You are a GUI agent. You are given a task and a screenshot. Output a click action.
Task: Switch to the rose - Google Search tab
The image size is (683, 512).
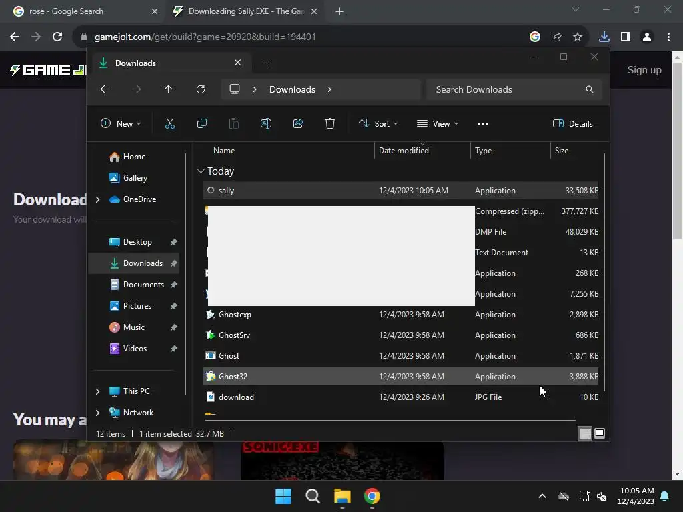tap(83, 11)
